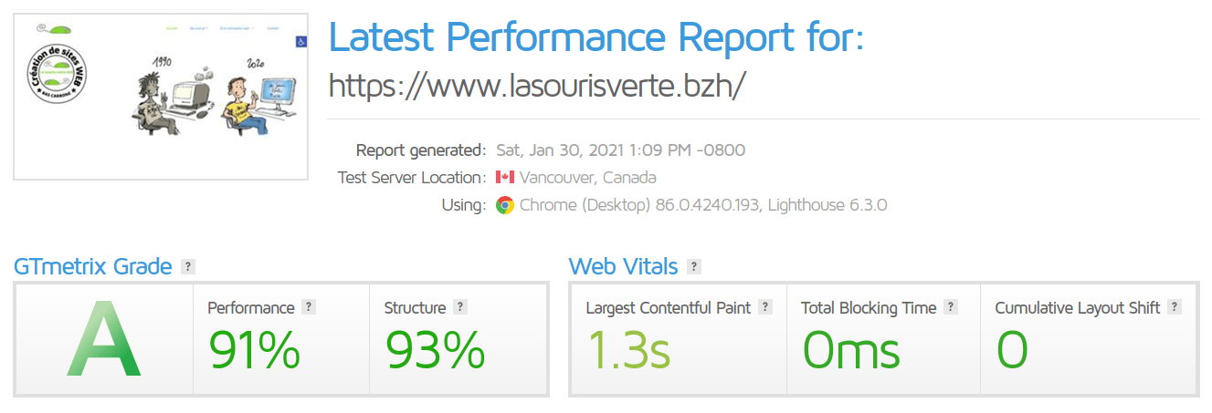
Task: Click the 0ms Total Blocking Time value
Action: tap(851, 350)
